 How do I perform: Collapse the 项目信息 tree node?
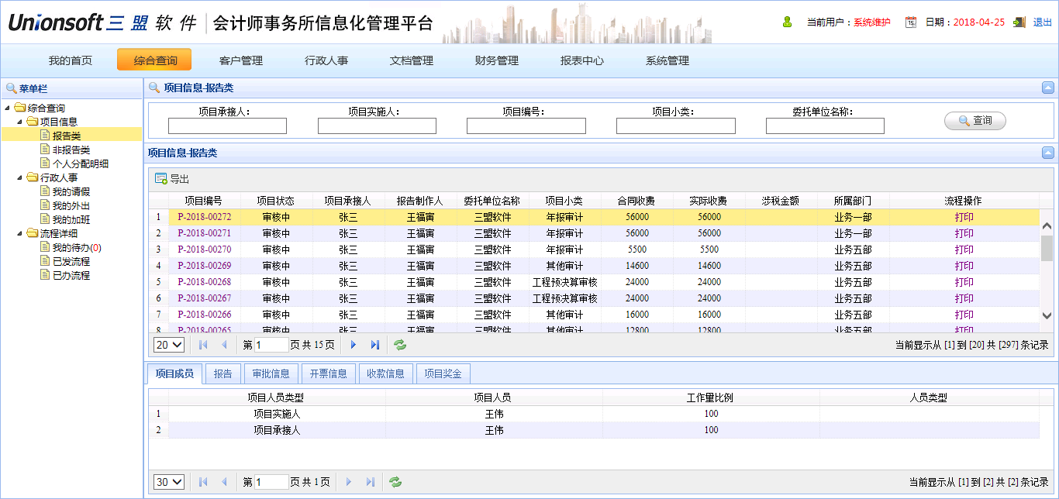20,122
